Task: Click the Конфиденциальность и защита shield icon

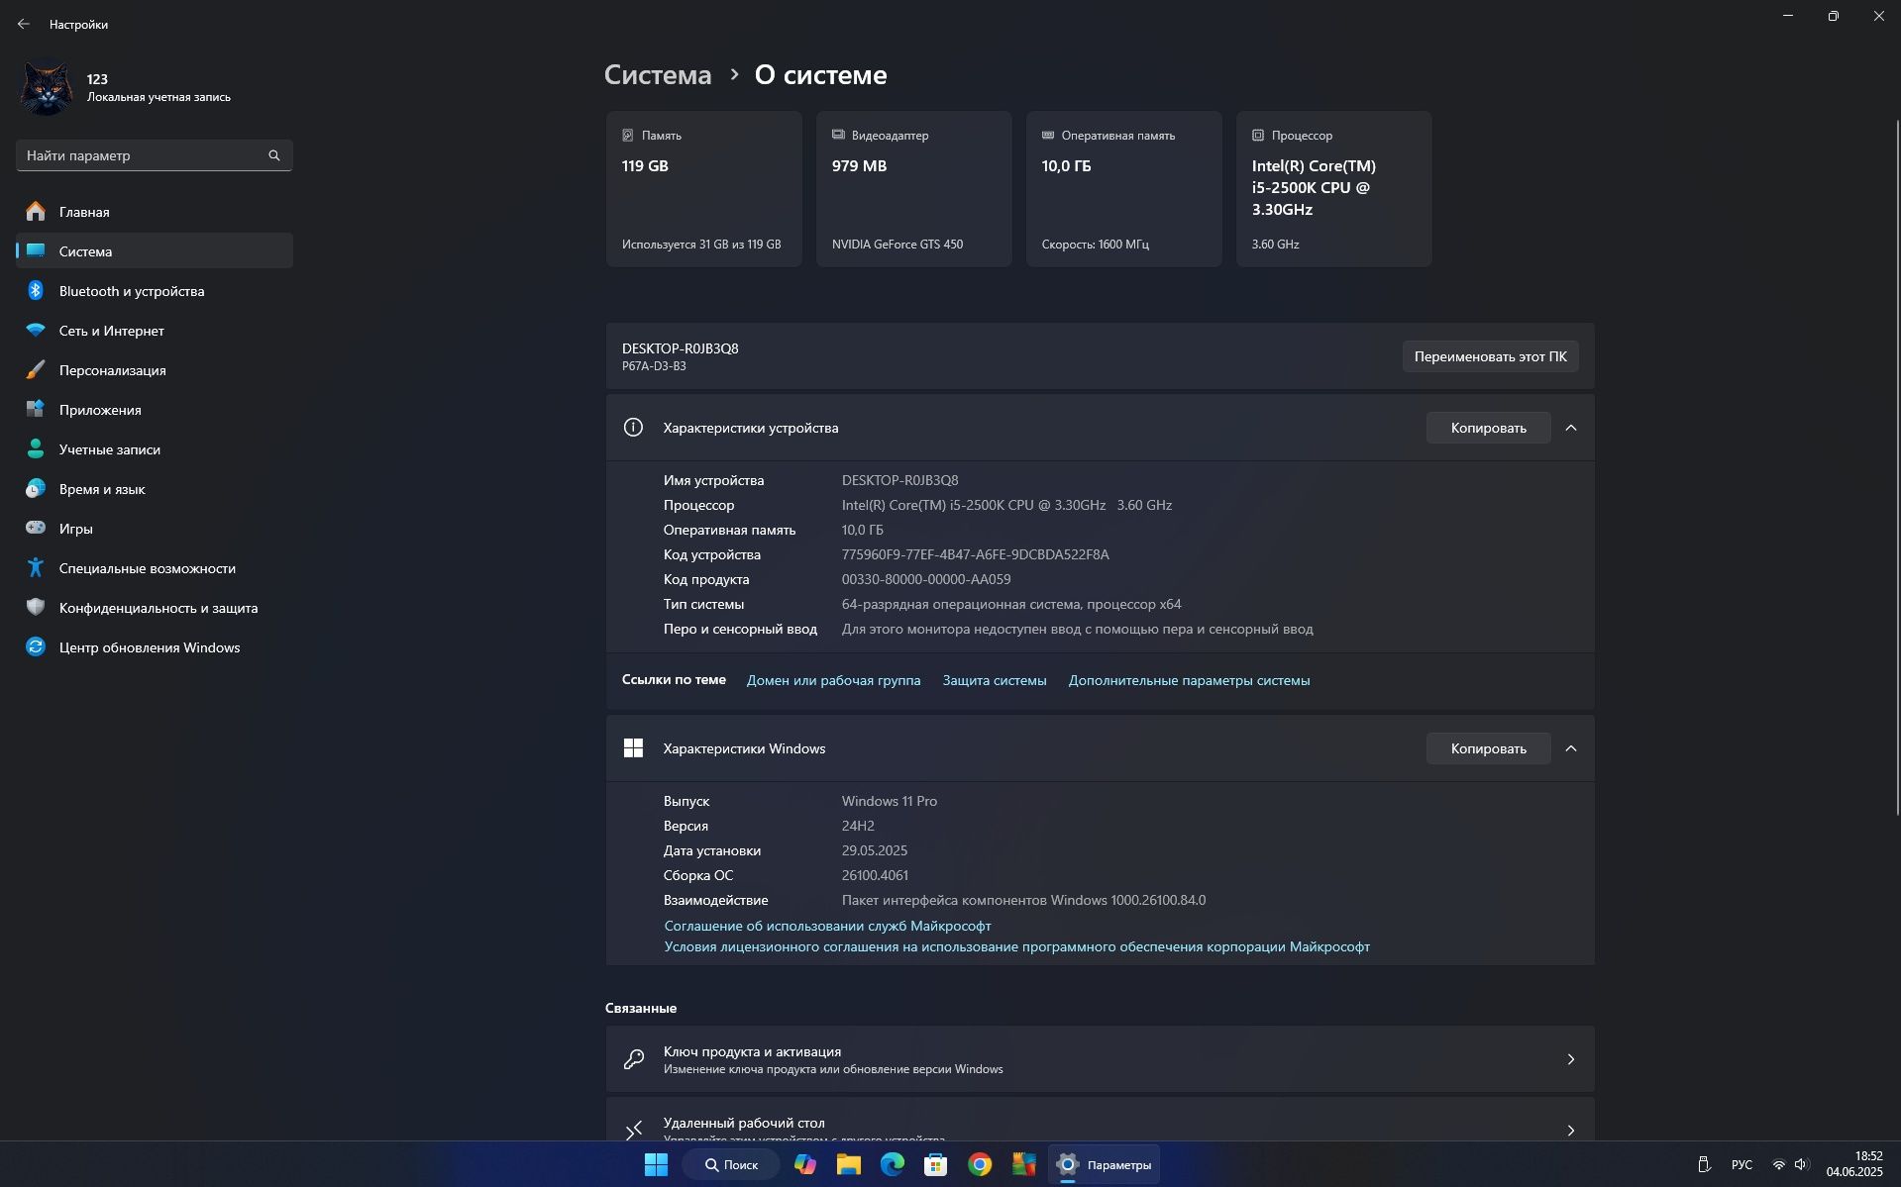Action: coord(36,608)
